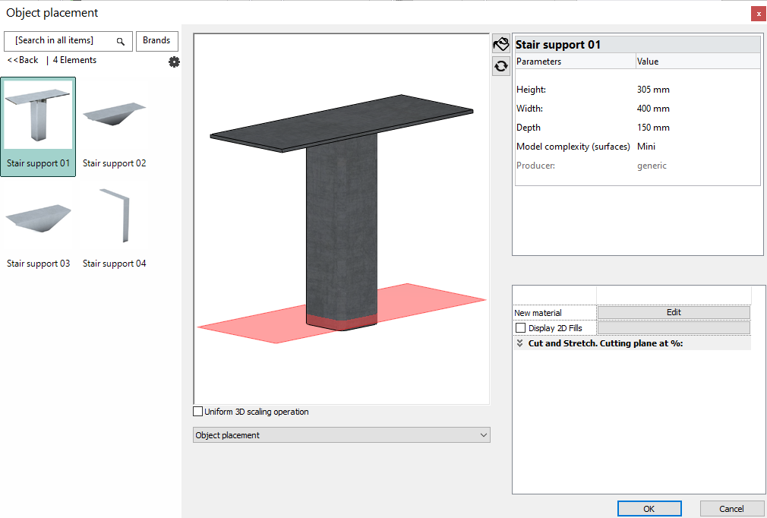The image size is (767, 518).
Task: Open the gear settings icon
Action: (174, 62)
